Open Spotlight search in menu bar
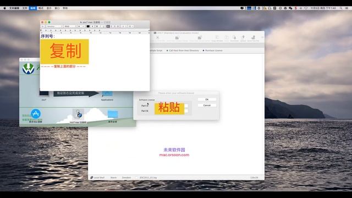This screenshot has width=352, height=198. click(x=341, y=8)
